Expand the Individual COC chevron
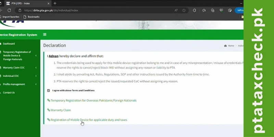This screenshot has height=137, width=274. coord(36,76)
